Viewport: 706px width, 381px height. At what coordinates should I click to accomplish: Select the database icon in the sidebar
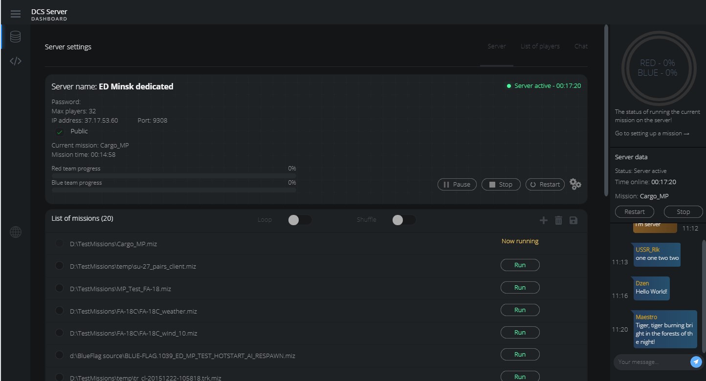(x=15, y=36)
